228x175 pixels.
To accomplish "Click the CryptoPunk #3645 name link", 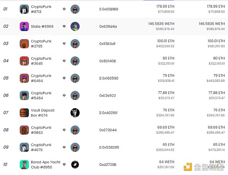I will coord(41,61).
